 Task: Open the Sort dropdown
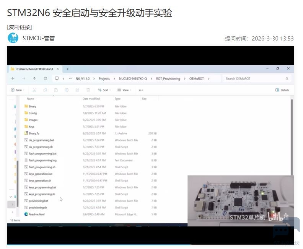[x=104, y=90]
